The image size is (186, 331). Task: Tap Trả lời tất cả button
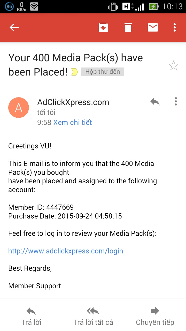(93, 316)
